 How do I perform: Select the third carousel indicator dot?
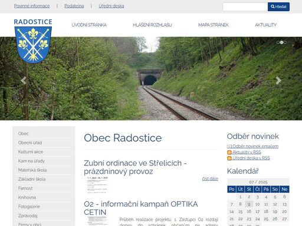pos(285,42)
